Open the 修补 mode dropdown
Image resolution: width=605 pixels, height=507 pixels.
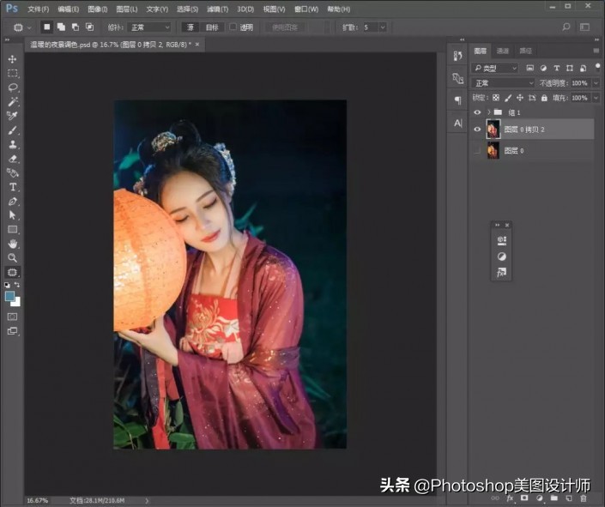(x=149, y=27)
